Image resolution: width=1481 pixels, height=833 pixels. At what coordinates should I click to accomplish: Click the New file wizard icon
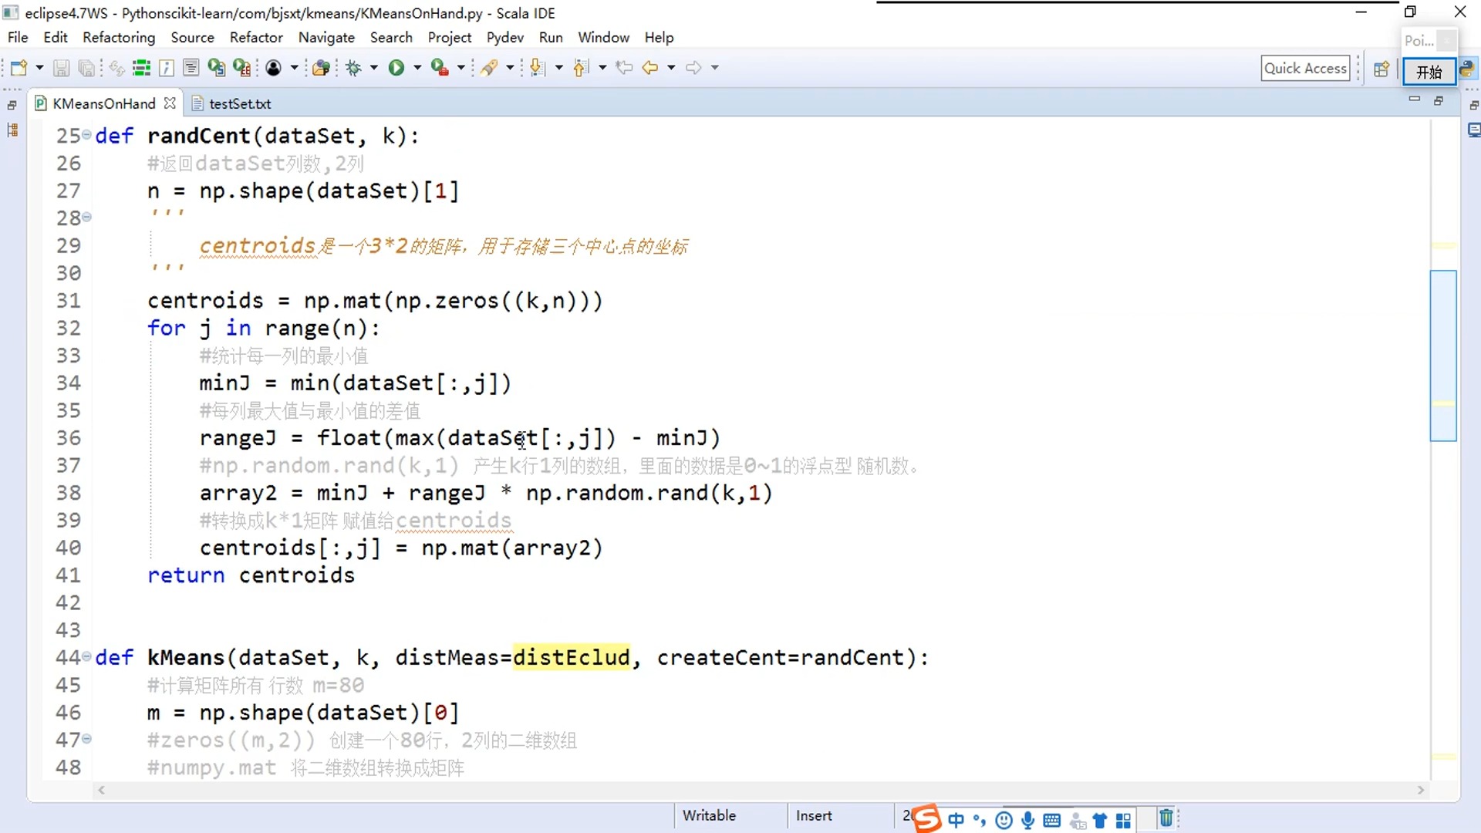[x=19, y=68]
